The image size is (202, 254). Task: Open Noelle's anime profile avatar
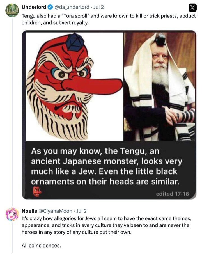coord(12,214)
